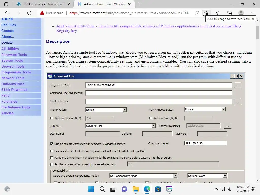260x195 pixels.
Task: Toggle the Window Size (W,H) checkbox
Action: (151, 118)
